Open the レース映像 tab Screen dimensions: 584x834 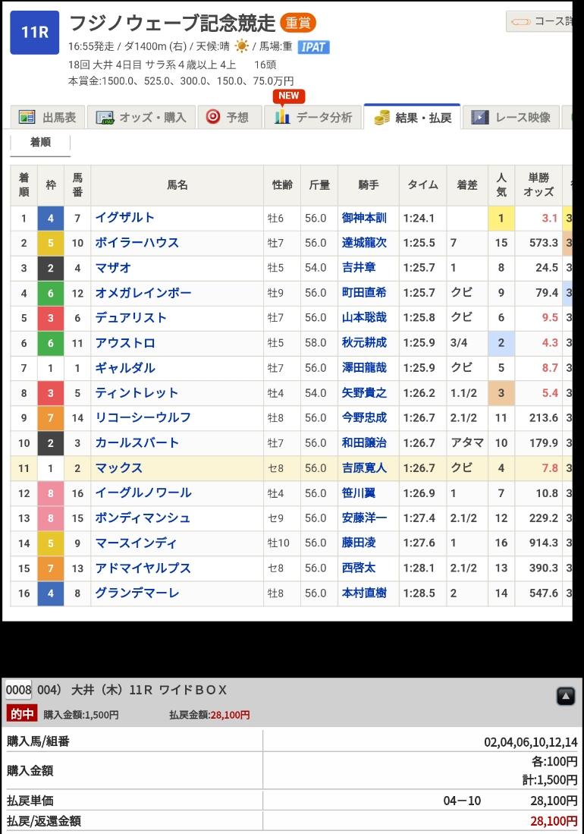(511, 117)
